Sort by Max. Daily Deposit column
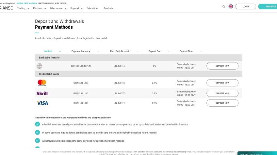Viewport: 277px width, 155px height. coord(120,51)
